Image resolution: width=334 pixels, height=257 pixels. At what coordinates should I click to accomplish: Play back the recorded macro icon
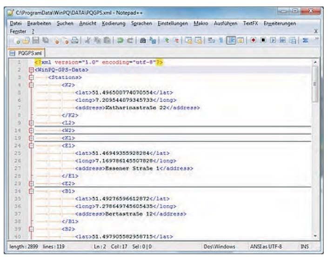(273, 40)
